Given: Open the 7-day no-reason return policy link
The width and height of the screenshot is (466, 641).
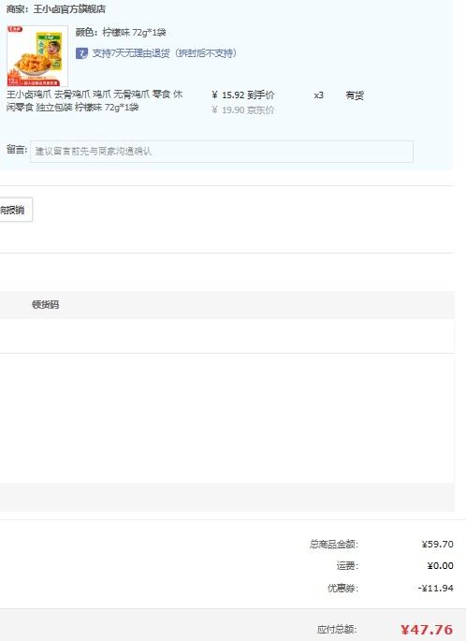Looking at the screenshot, I should coord(165,53).
